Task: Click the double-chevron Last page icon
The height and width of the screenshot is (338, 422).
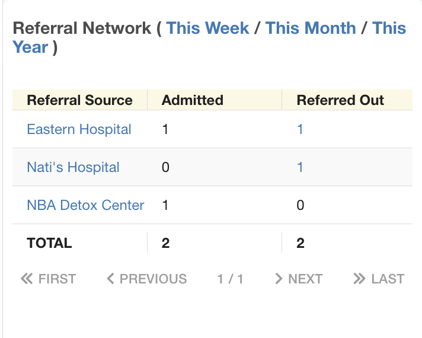Action: click(359, 279)
